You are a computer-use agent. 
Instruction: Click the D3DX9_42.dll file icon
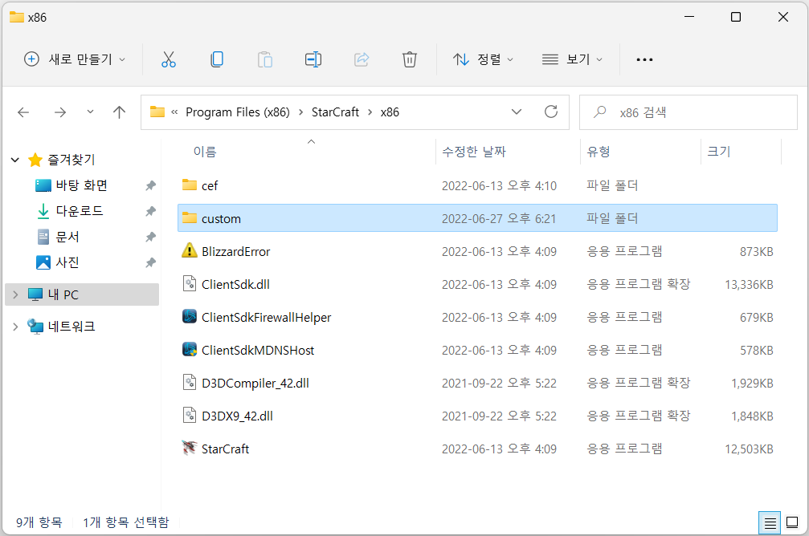[x=190, y=416]
